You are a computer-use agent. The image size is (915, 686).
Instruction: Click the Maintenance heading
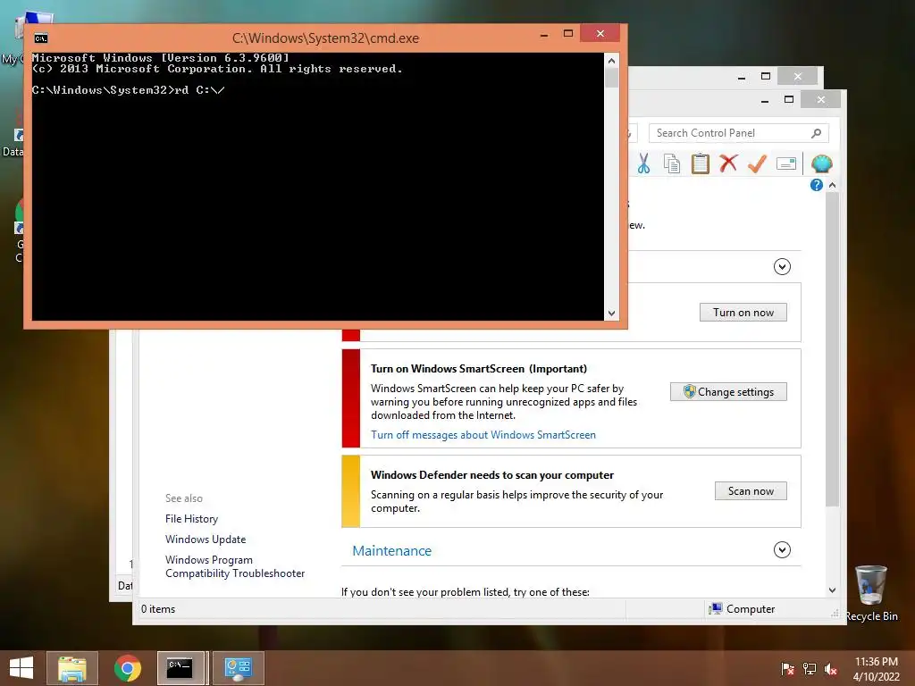coord(392,550)
